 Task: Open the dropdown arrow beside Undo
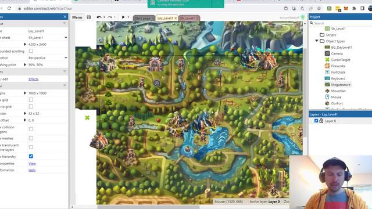(x=104, y=17)
